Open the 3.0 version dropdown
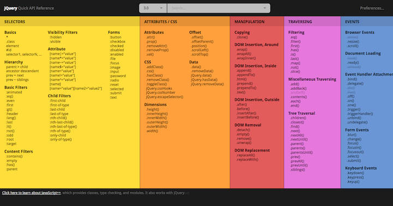The image size is (393, 206). [153, 8]
